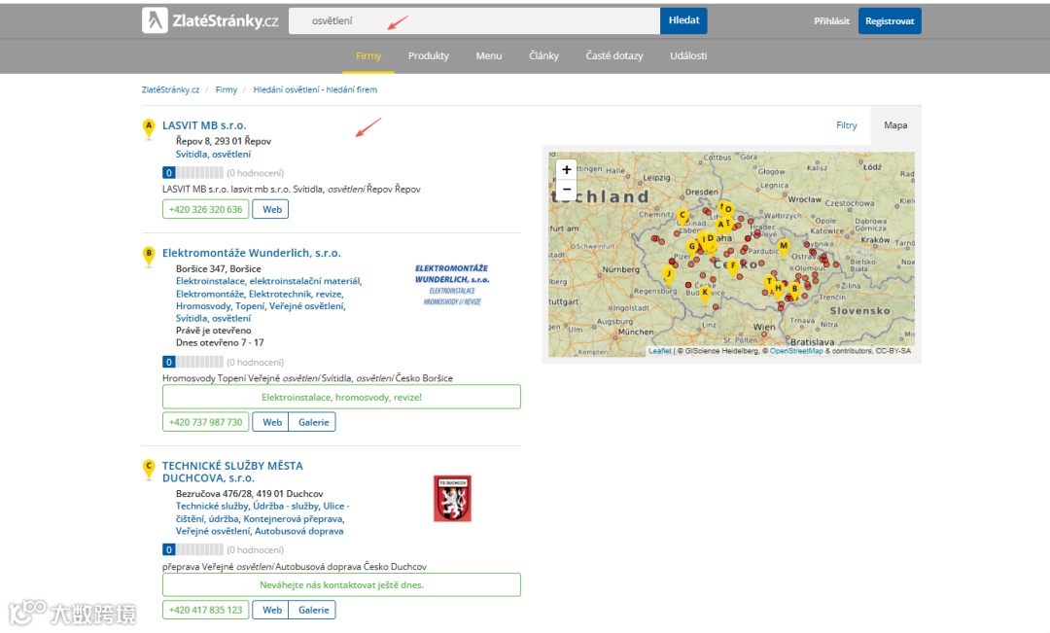
Task: Open Galerie for Technické služby Duchcov
Action: (313, 610)
